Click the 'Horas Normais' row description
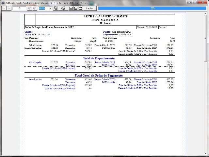This screenshot has width=209, height=157. [x=36, y=41]
